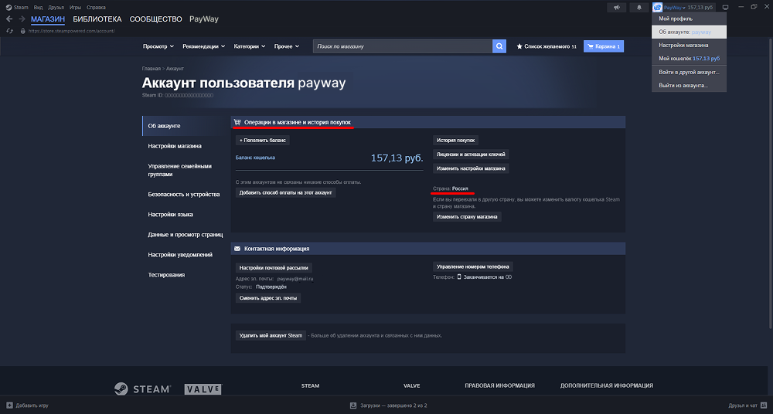Click Сменить адрес эл. почты
This screenshot has height=414, width=773.
tap(267, 298)
